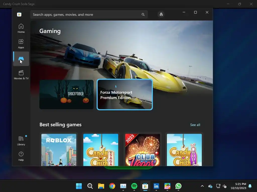Click the Microsoft Store logo icon
The image size is (257, 192).
pyautogui.click(x=19, y=14)
